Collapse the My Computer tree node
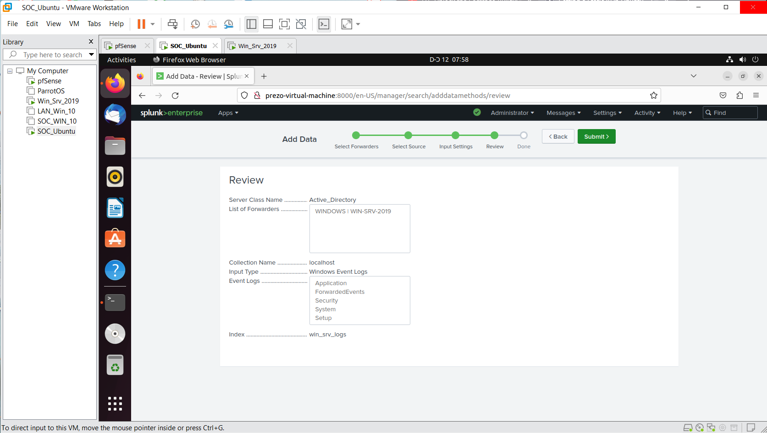Screen dimensions: 767x433 pos(10,71)
